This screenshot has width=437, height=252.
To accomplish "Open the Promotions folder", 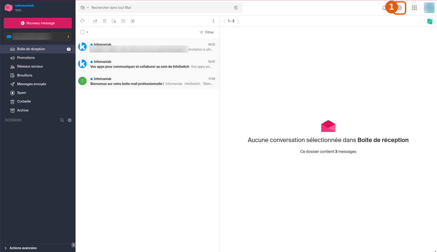I will 37,58.
